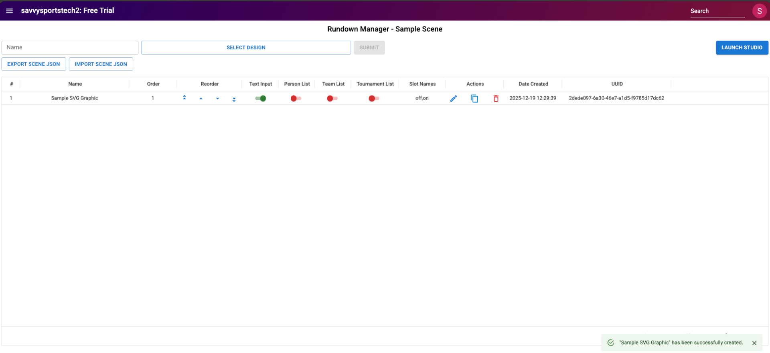
Task: Duplicate the Sample SVG Graphic row
Action: pyautogui.click(x=474, y=98)
